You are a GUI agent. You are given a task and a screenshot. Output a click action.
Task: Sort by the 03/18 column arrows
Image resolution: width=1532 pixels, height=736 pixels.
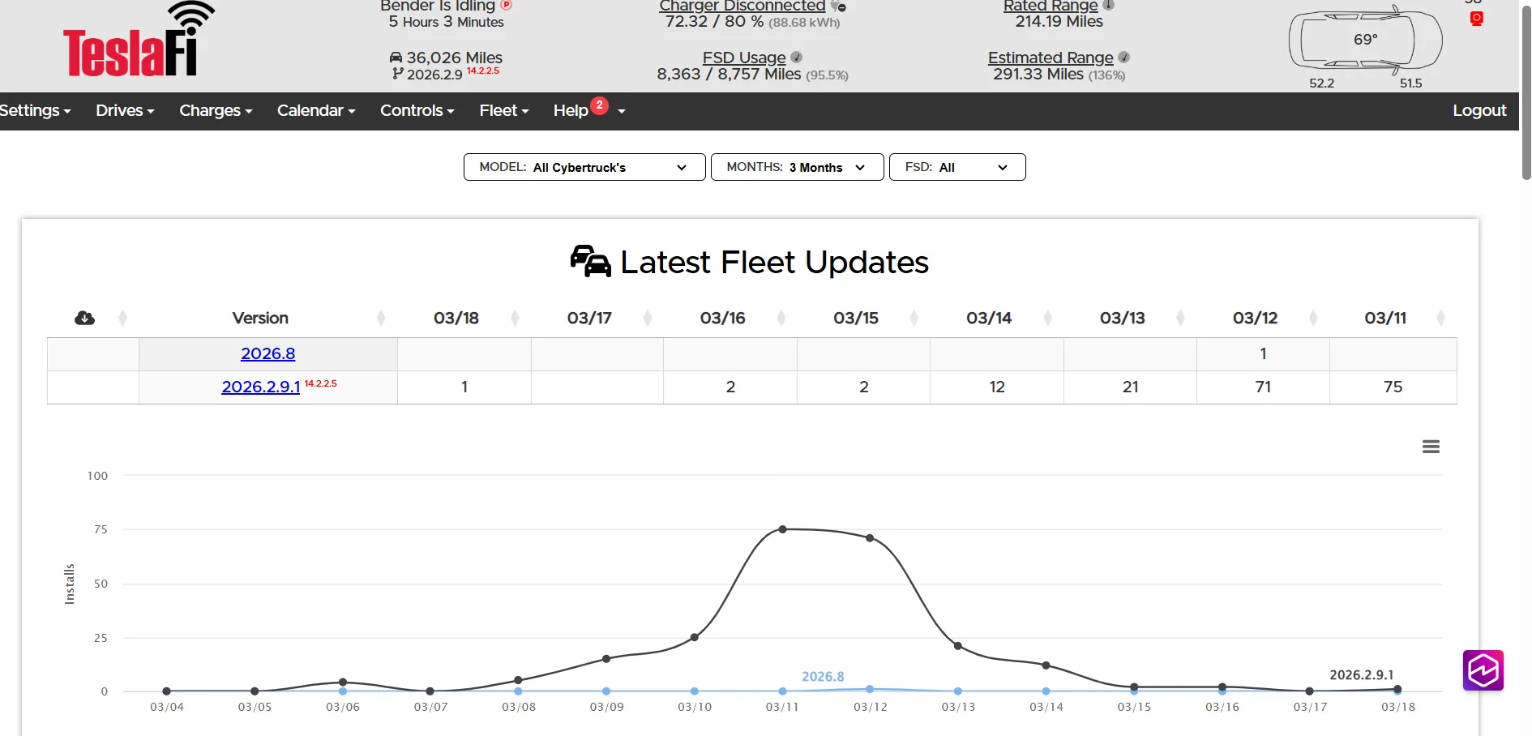515,318
